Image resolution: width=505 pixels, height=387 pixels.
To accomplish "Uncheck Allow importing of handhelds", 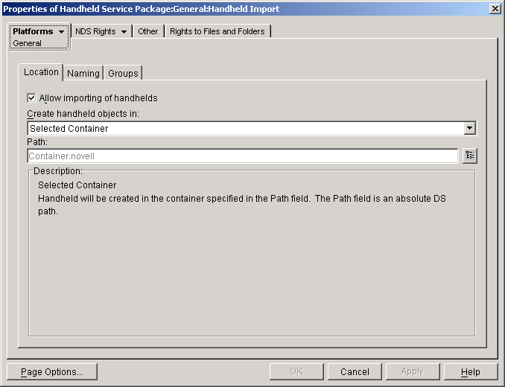I will click(x=31, y=97).
